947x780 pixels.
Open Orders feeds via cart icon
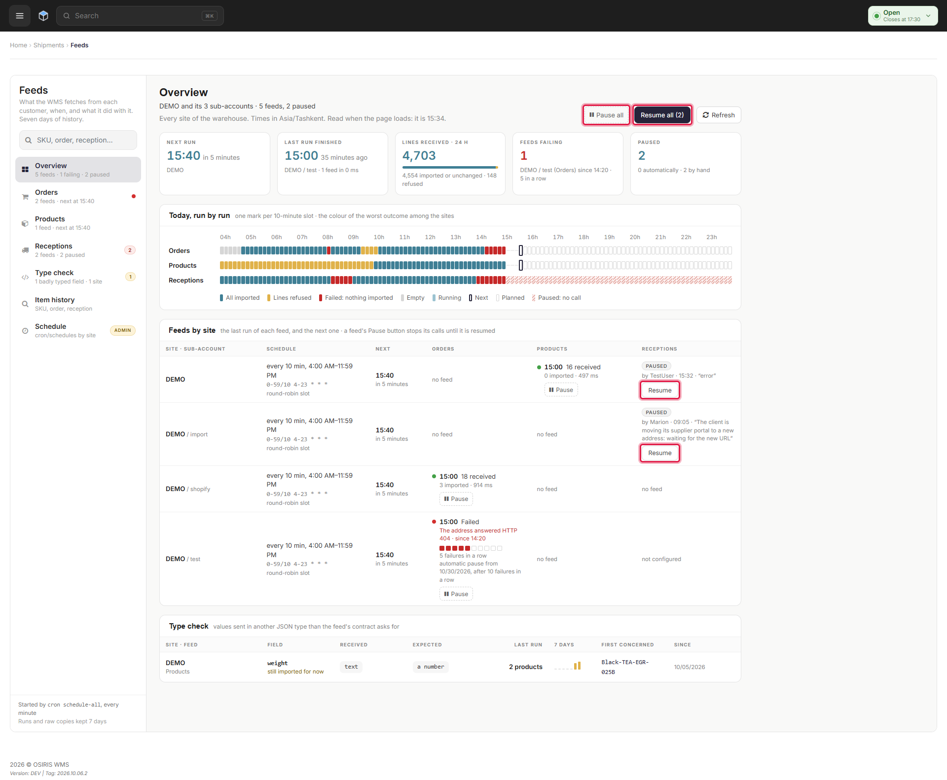(25, 197)
